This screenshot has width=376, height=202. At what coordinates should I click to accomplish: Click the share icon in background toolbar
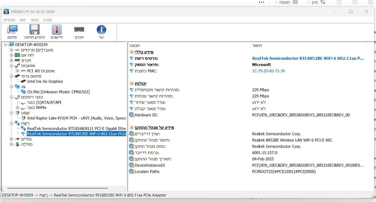pos(355,2)
